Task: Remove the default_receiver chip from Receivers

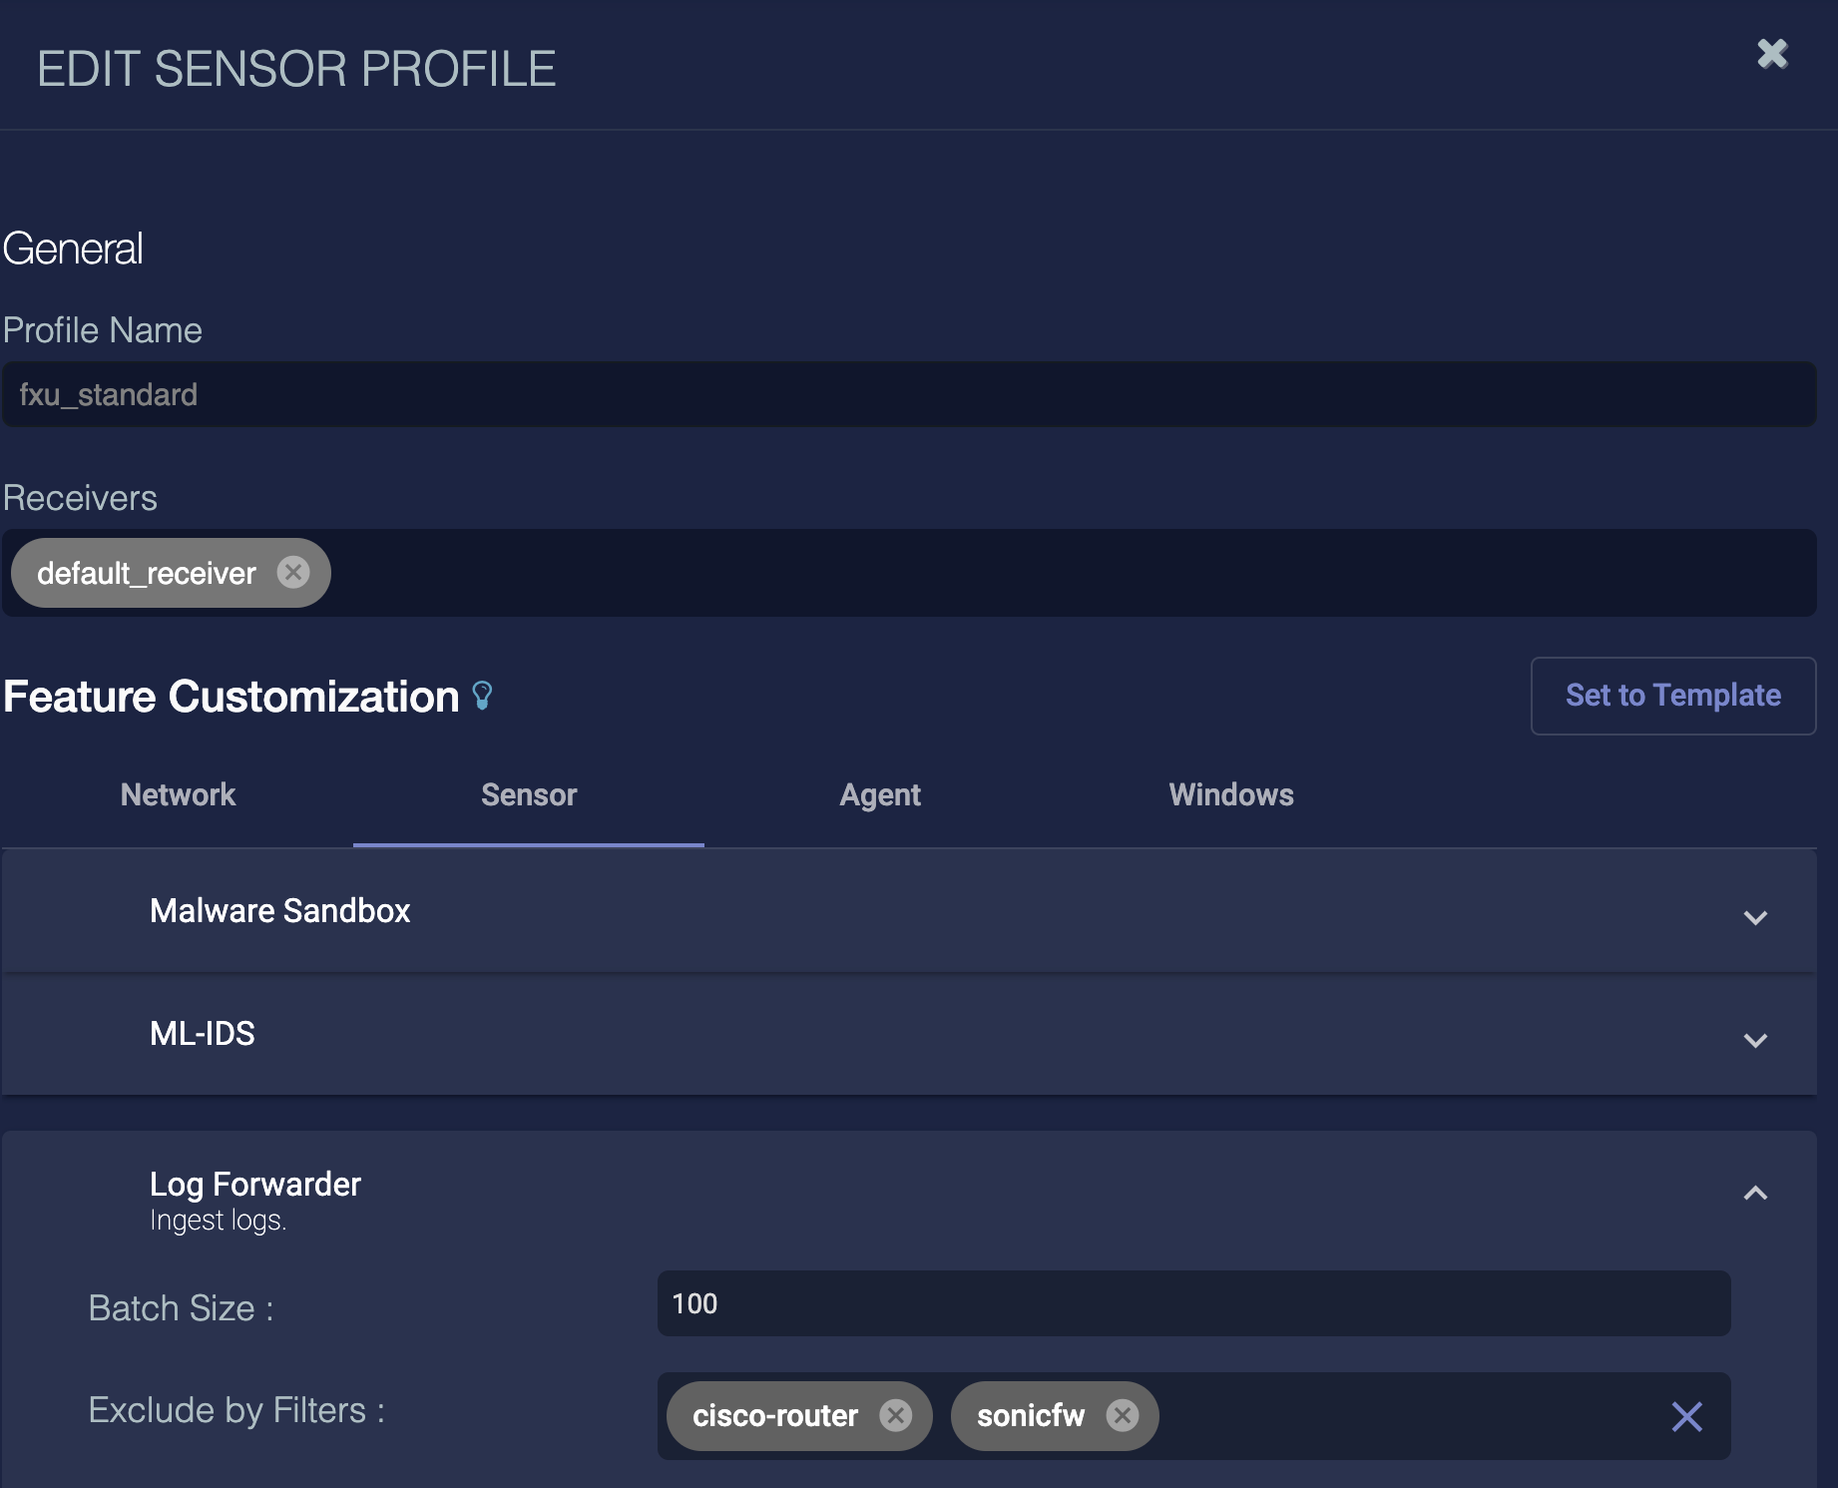Action: point(292,573)
